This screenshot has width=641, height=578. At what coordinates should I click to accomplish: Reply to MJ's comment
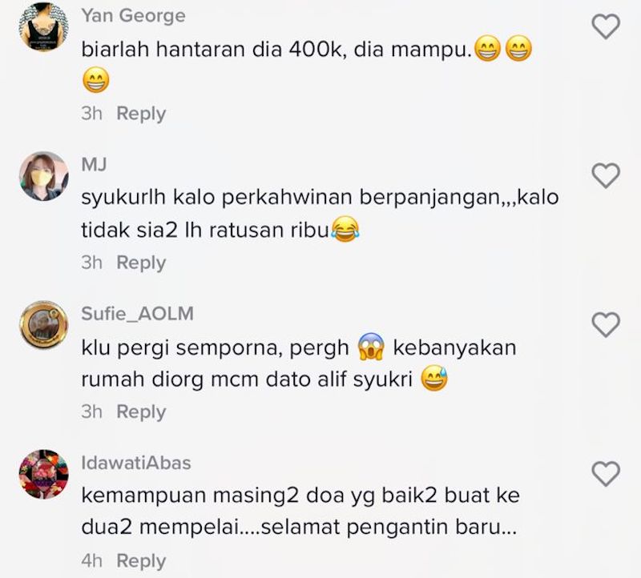click(141, 263)
